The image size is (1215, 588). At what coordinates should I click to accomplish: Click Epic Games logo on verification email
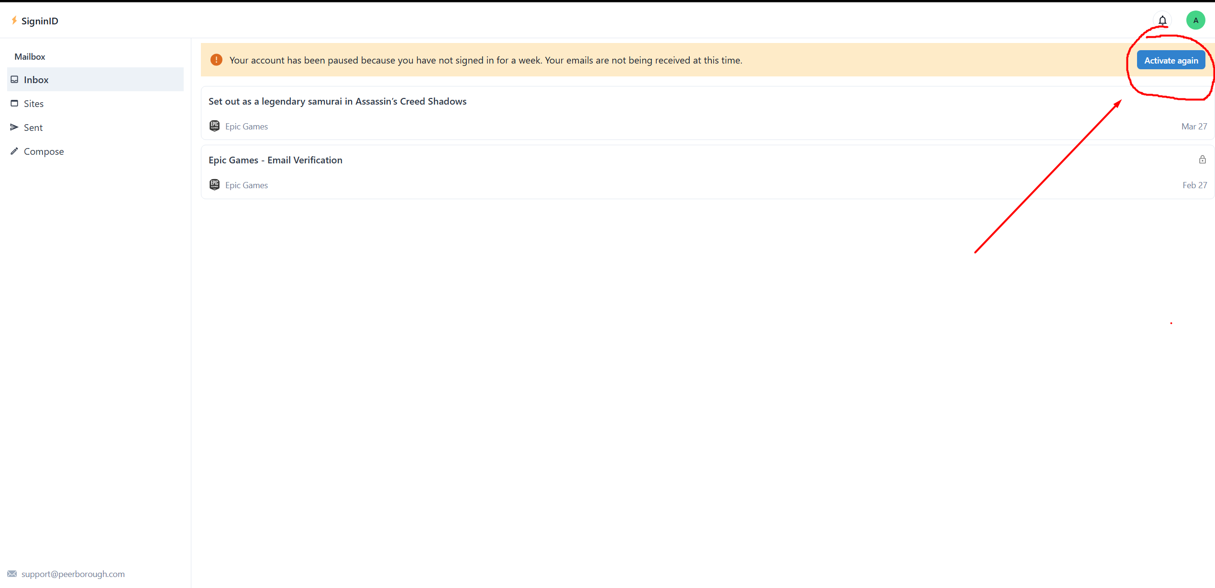(214, 184)
